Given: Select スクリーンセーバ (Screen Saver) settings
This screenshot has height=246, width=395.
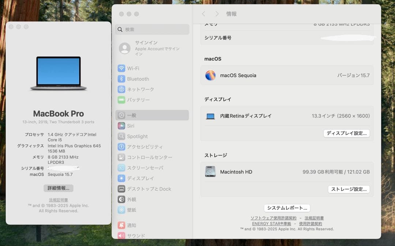Looking at the screenshot, I should pos(146,168).
